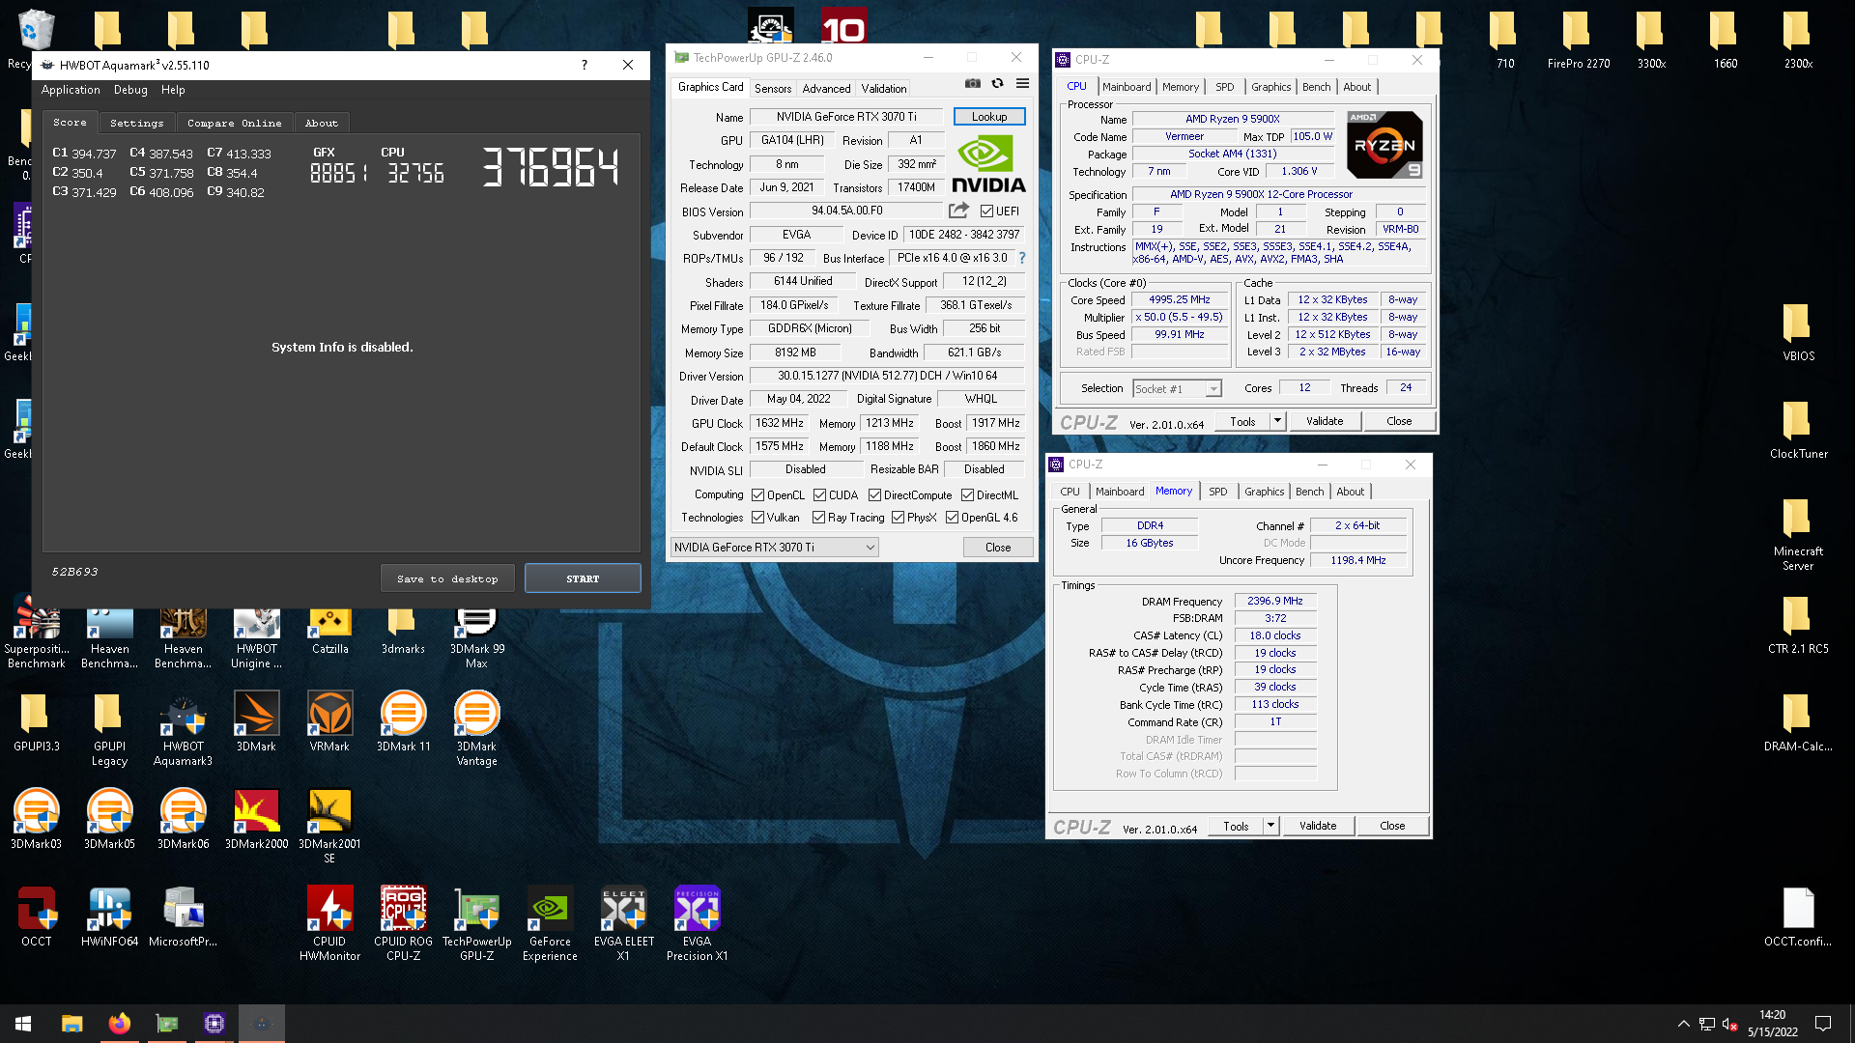Toggle the DirectML checkbox

[x=967, y=494]
